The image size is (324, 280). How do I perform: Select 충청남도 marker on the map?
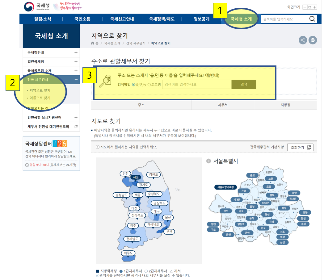pyautogui.click(x=121, y=195)
